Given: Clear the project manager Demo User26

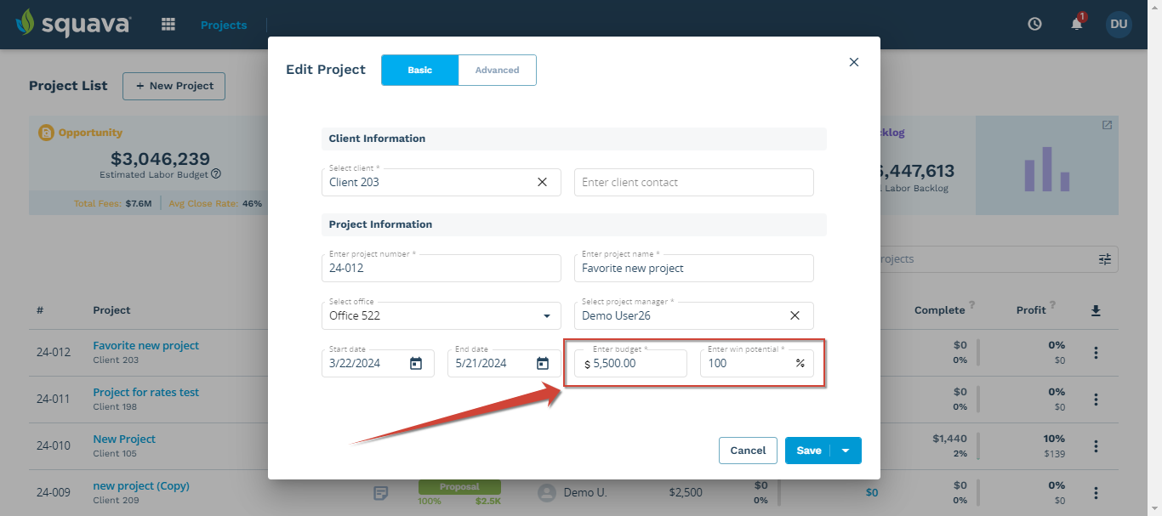Looking at the screenshot, I should tap(795, 315).
